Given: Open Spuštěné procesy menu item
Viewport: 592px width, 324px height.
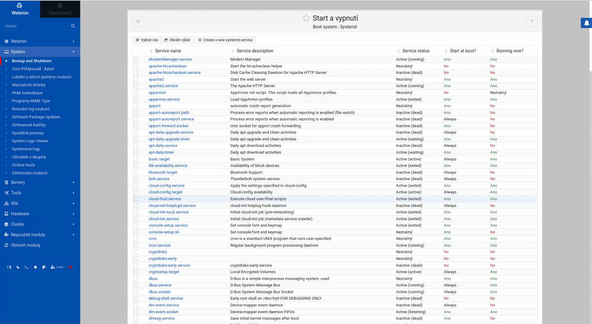Looking at the screenshot, I should (28, 133).
